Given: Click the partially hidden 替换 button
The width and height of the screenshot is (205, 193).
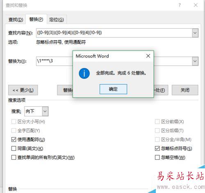Looking at the screenshot, I should pyautogui.click(x=65, y=90).
